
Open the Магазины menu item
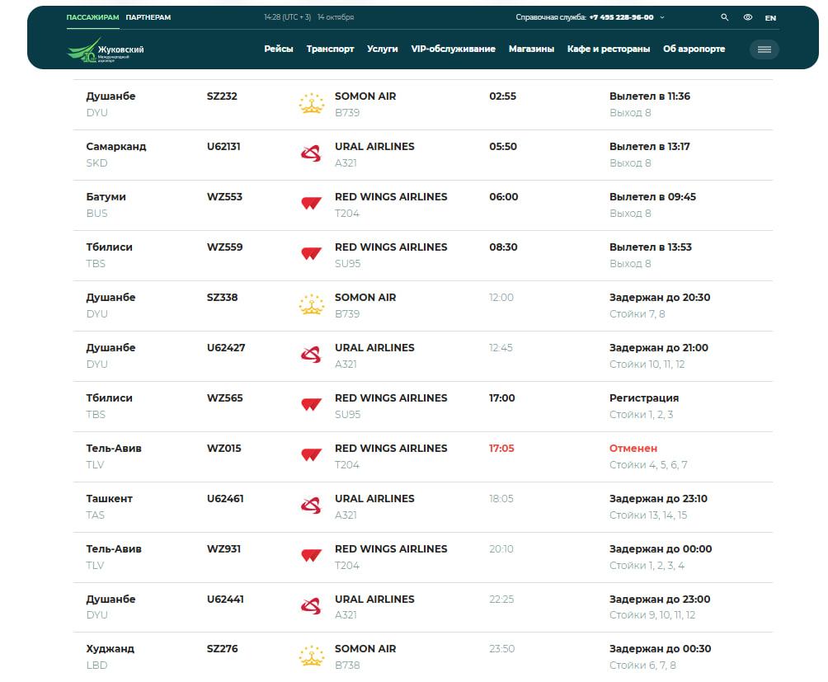[531, 49]
